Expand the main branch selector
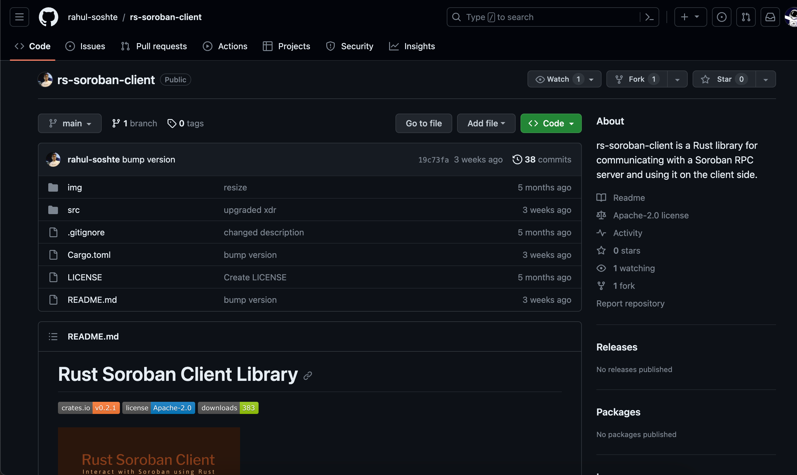Viewport: 797px width, 475px height. pyautogui.click(x=70, y=123)
